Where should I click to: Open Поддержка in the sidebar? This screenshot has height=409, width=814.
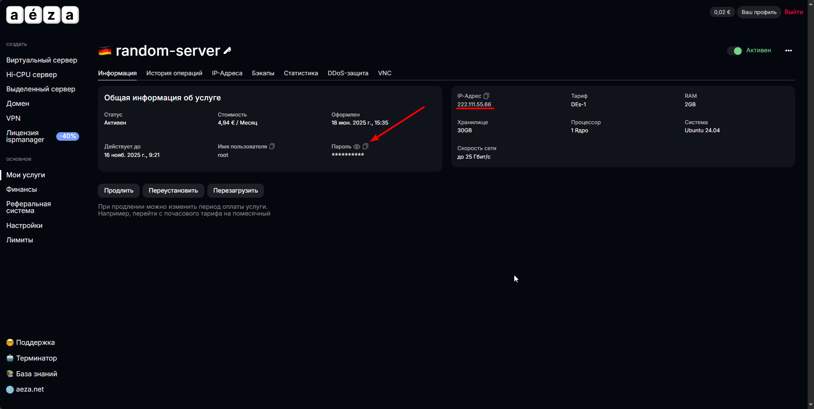coord(35,342)
